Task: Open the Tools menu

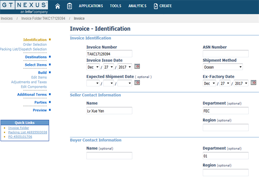Action: tap(115, 6)
